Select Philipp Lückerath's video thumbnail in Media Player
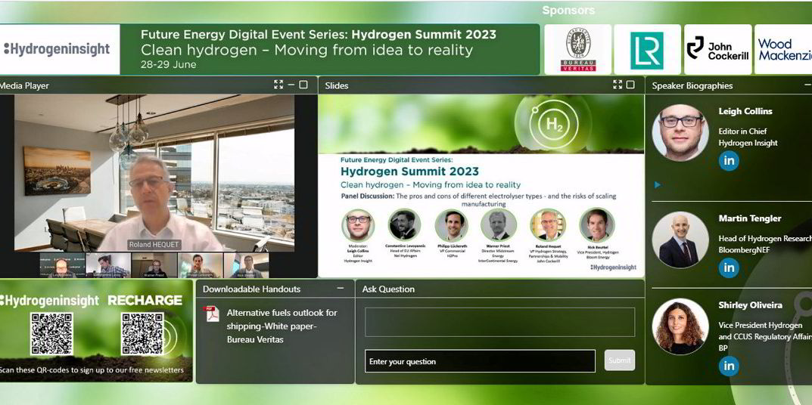Viewport: 812px width, 405px height. click(x=201, y=265)
